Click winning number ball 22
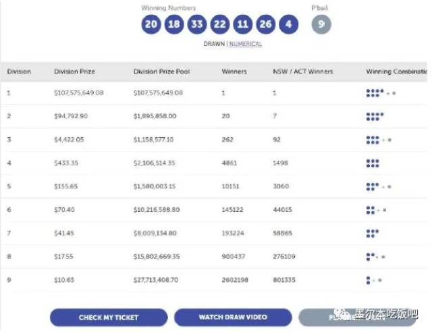This screenshot has width=432, height=333. (220, 25)
